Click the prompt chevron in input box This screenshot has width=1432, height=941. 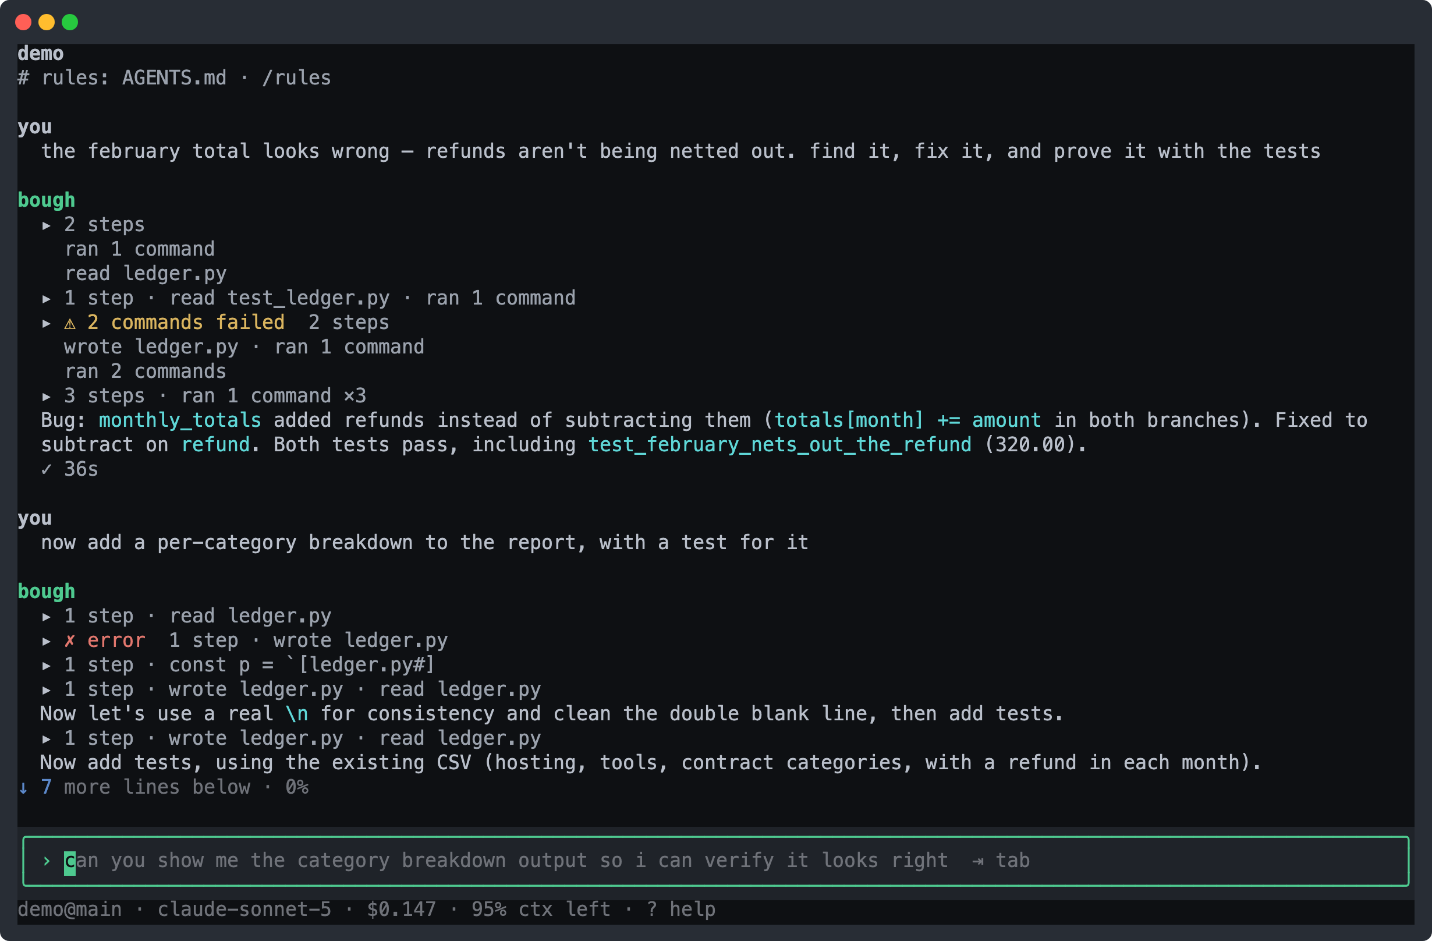47,861
